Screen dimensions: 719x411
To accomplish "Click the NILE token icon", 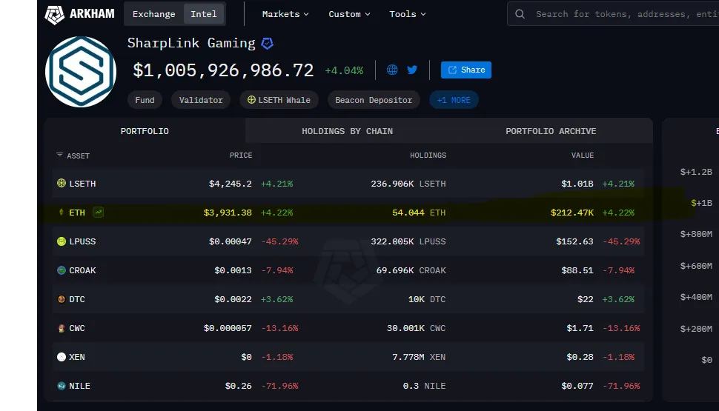I will pyautogui.click(x=62, y=386).
